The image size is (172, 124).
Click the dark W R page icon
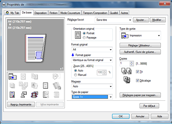pyautogui.click(x=45, y=86)
